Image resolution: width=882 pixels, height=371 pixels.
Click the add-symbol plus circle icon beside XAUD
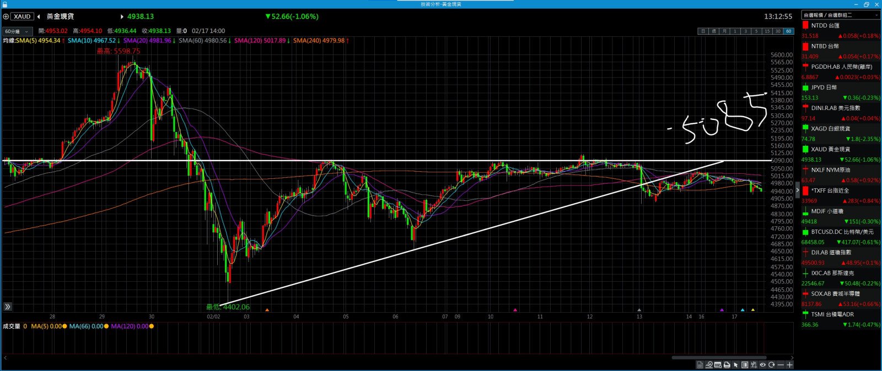(x=6, y=17)
